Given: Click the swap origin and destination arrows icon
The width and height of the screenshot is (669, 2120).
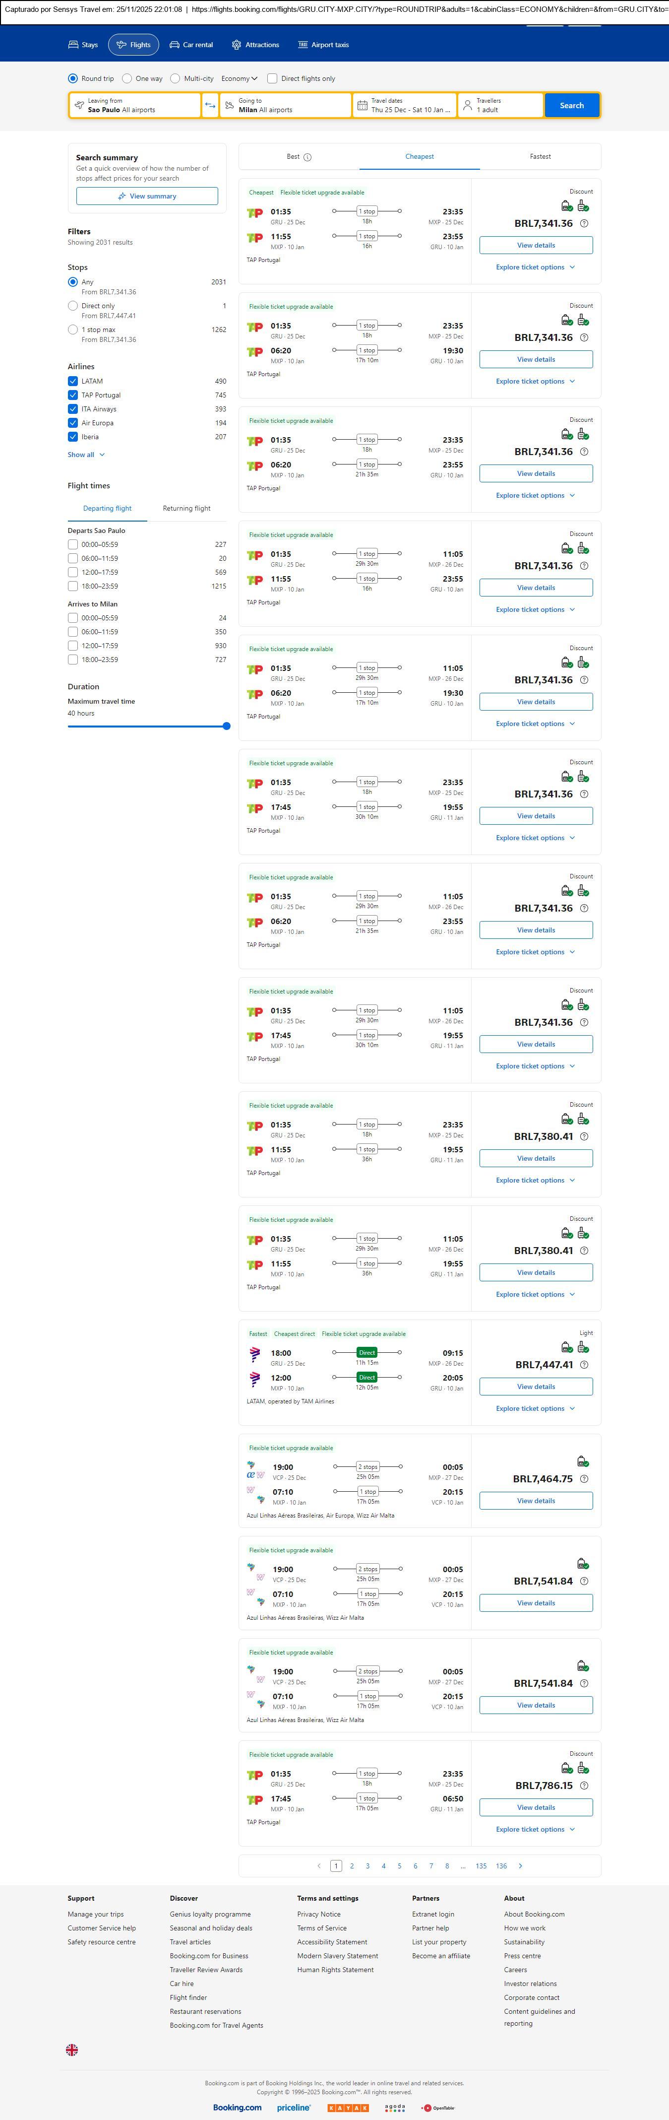Looking at the screenshot, I should [x=210, y=105].
